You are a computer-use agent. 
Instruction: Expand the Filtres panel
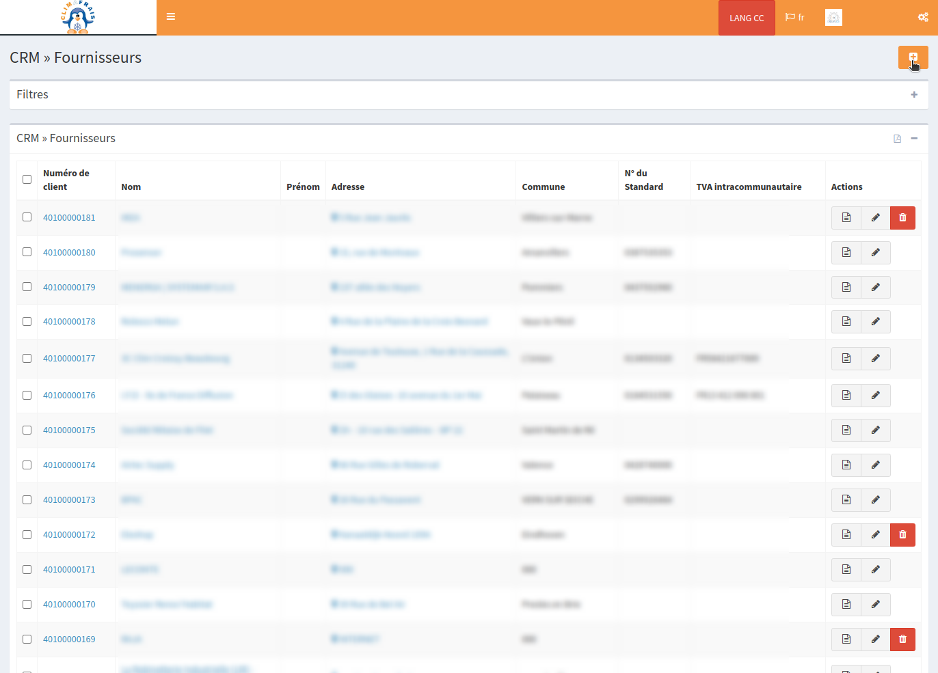click(x=914, y=94)
